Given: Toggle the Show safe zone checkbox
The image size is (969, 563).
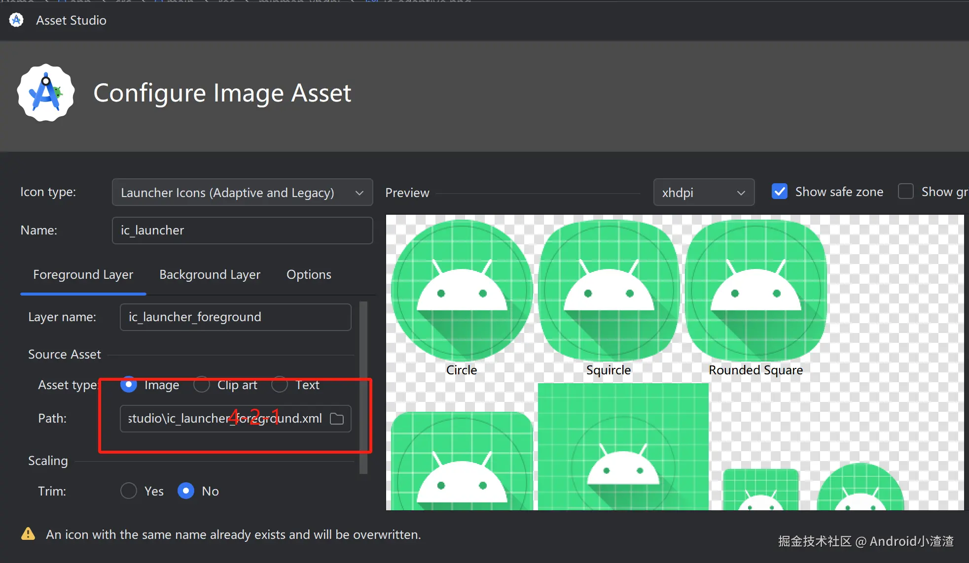Looking at the screenshot, I should pyautogui.click(x=779, y=192).
